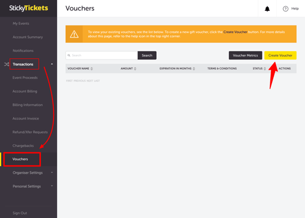This screenshot has height=218, width=305.
Task: Click Status column header text
Action: coord(258,69)
